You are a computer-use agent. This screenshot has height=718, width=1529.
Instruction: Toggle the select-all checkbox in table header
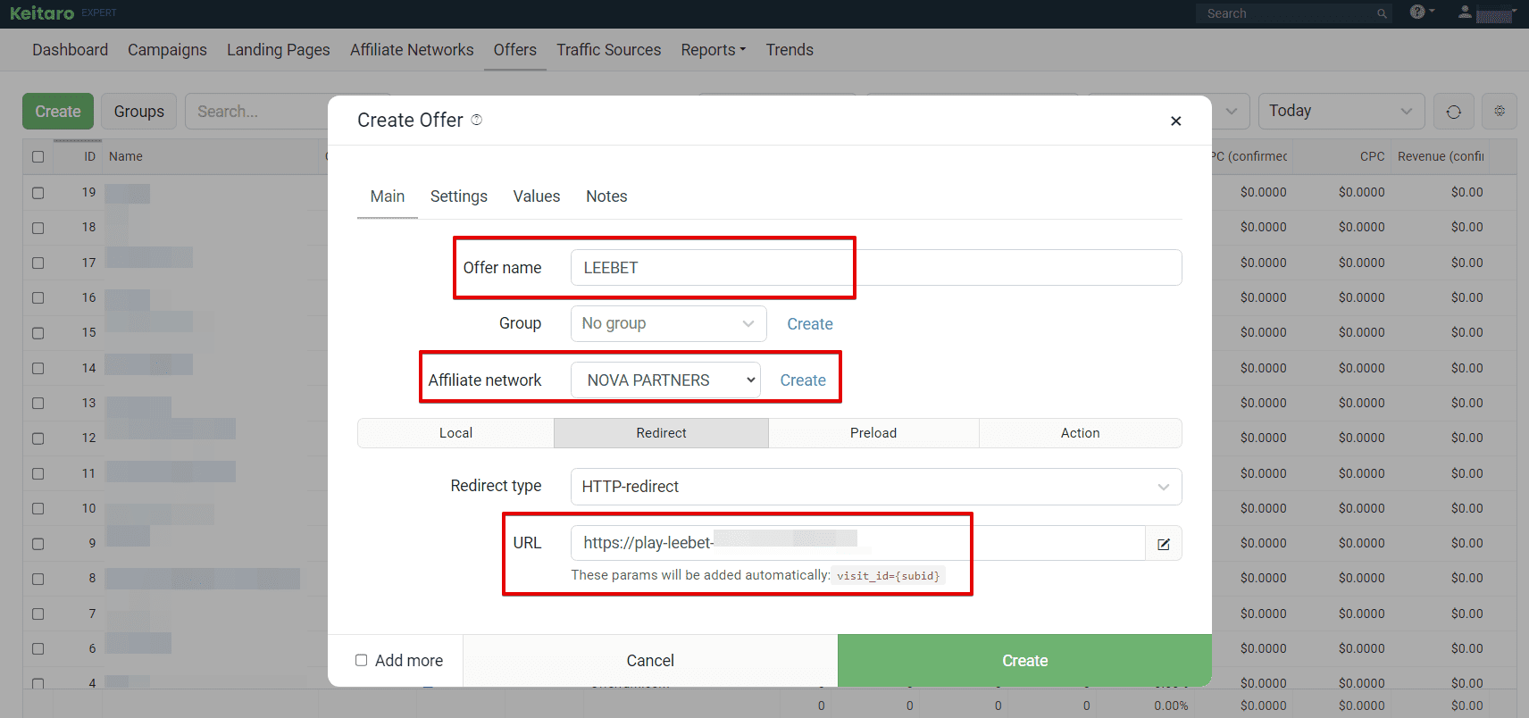(x=38, y=156)
